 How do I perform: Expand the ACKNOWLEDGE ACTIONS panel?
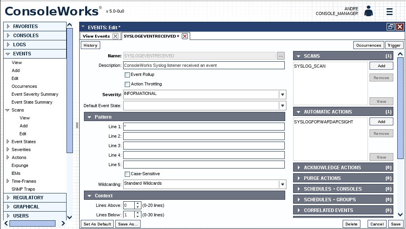[x=299, y=167]
